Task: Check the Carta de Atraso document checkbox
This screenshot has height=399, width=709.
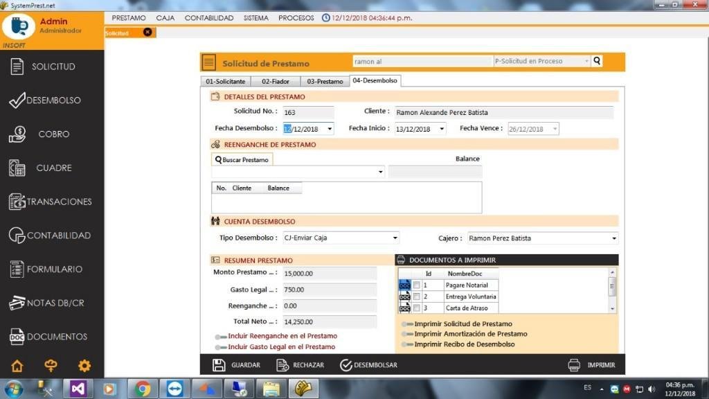Action: tap(416, 308)
